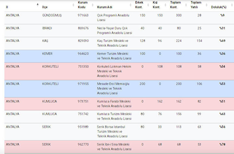Screen dimensions: 234x154
Task: Click Kız Kont. sort arrows
Action: [x=165, y=5]
